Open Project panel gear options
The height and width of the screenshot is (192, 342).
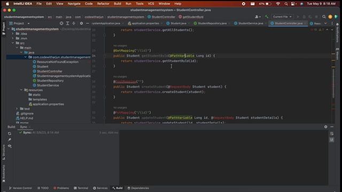81,23
